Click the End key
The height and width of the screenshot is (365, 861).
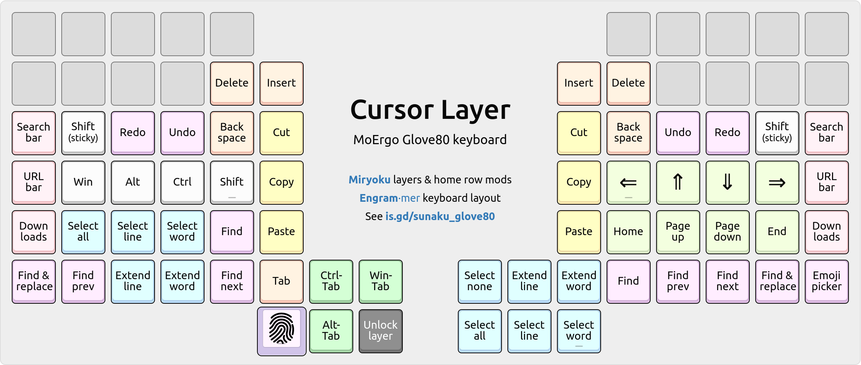(777, 232)
